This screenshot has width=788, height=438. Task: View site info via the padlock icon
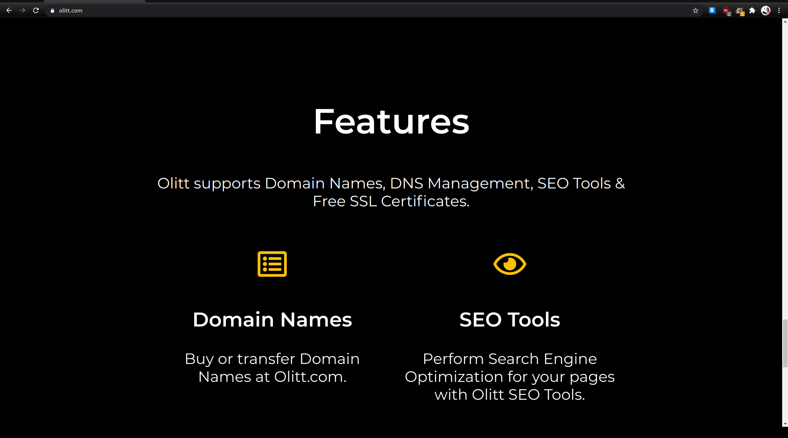[52, 10]
